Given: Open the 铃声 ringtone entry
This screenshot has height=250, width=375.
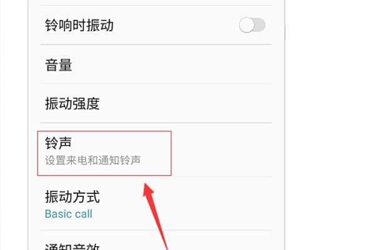Looking at the screenshot, I should coord(156,150).
